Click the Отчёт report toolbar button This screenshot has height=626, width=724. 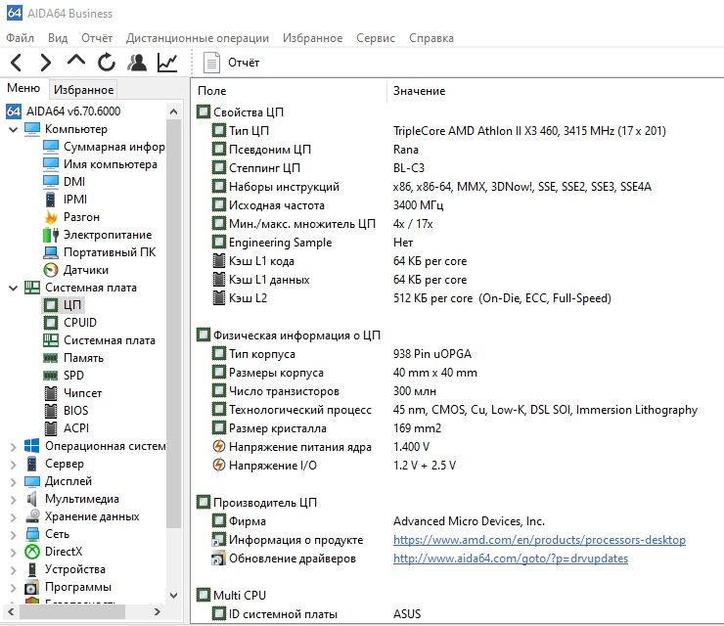coord(231,63)
